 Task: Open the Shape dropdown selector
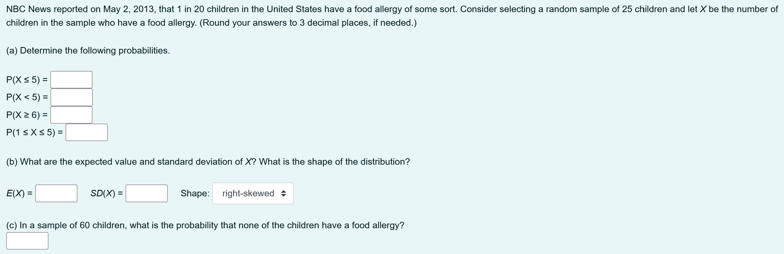[x=252, y=193]
